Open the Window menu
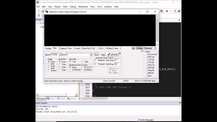This screenshot has height=122, width=217. [108, 7]
